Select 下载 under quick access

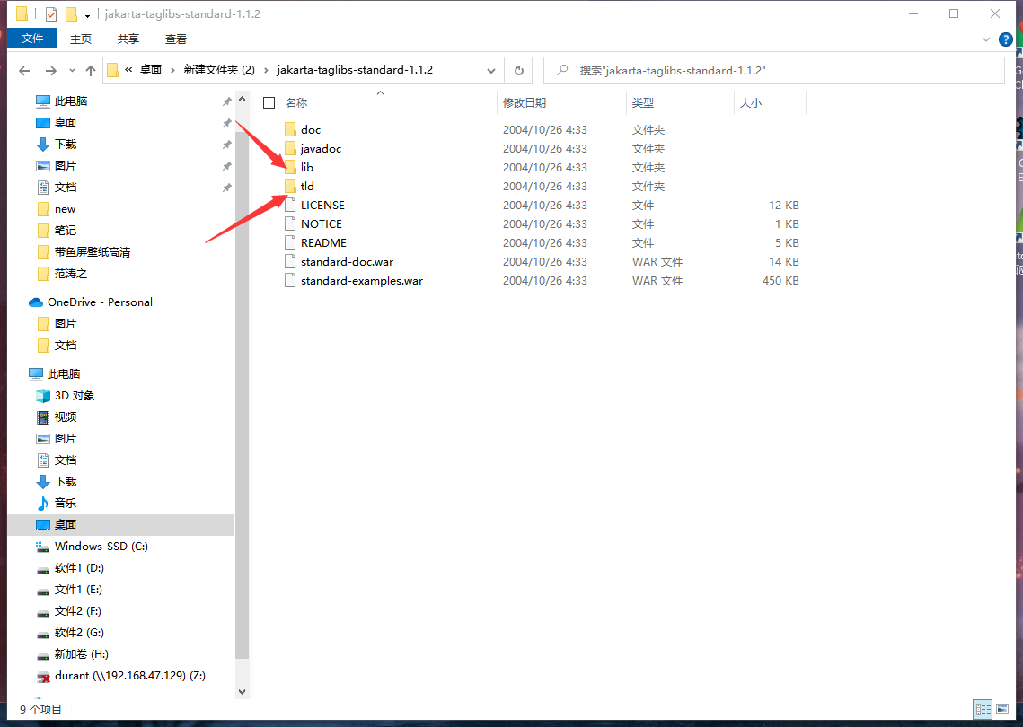click(x=66, y=145)
